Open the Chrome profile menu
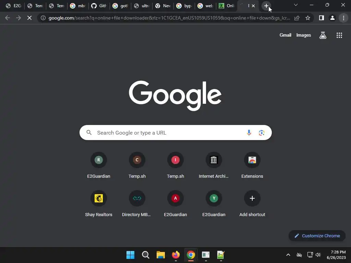The height and width of the screenshot is (263, 351). coord(332,18)
